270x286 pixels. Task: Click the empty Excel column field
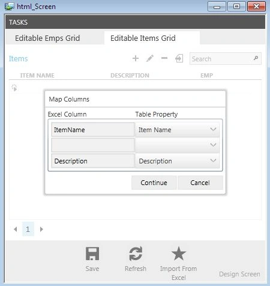click(93, 145)
